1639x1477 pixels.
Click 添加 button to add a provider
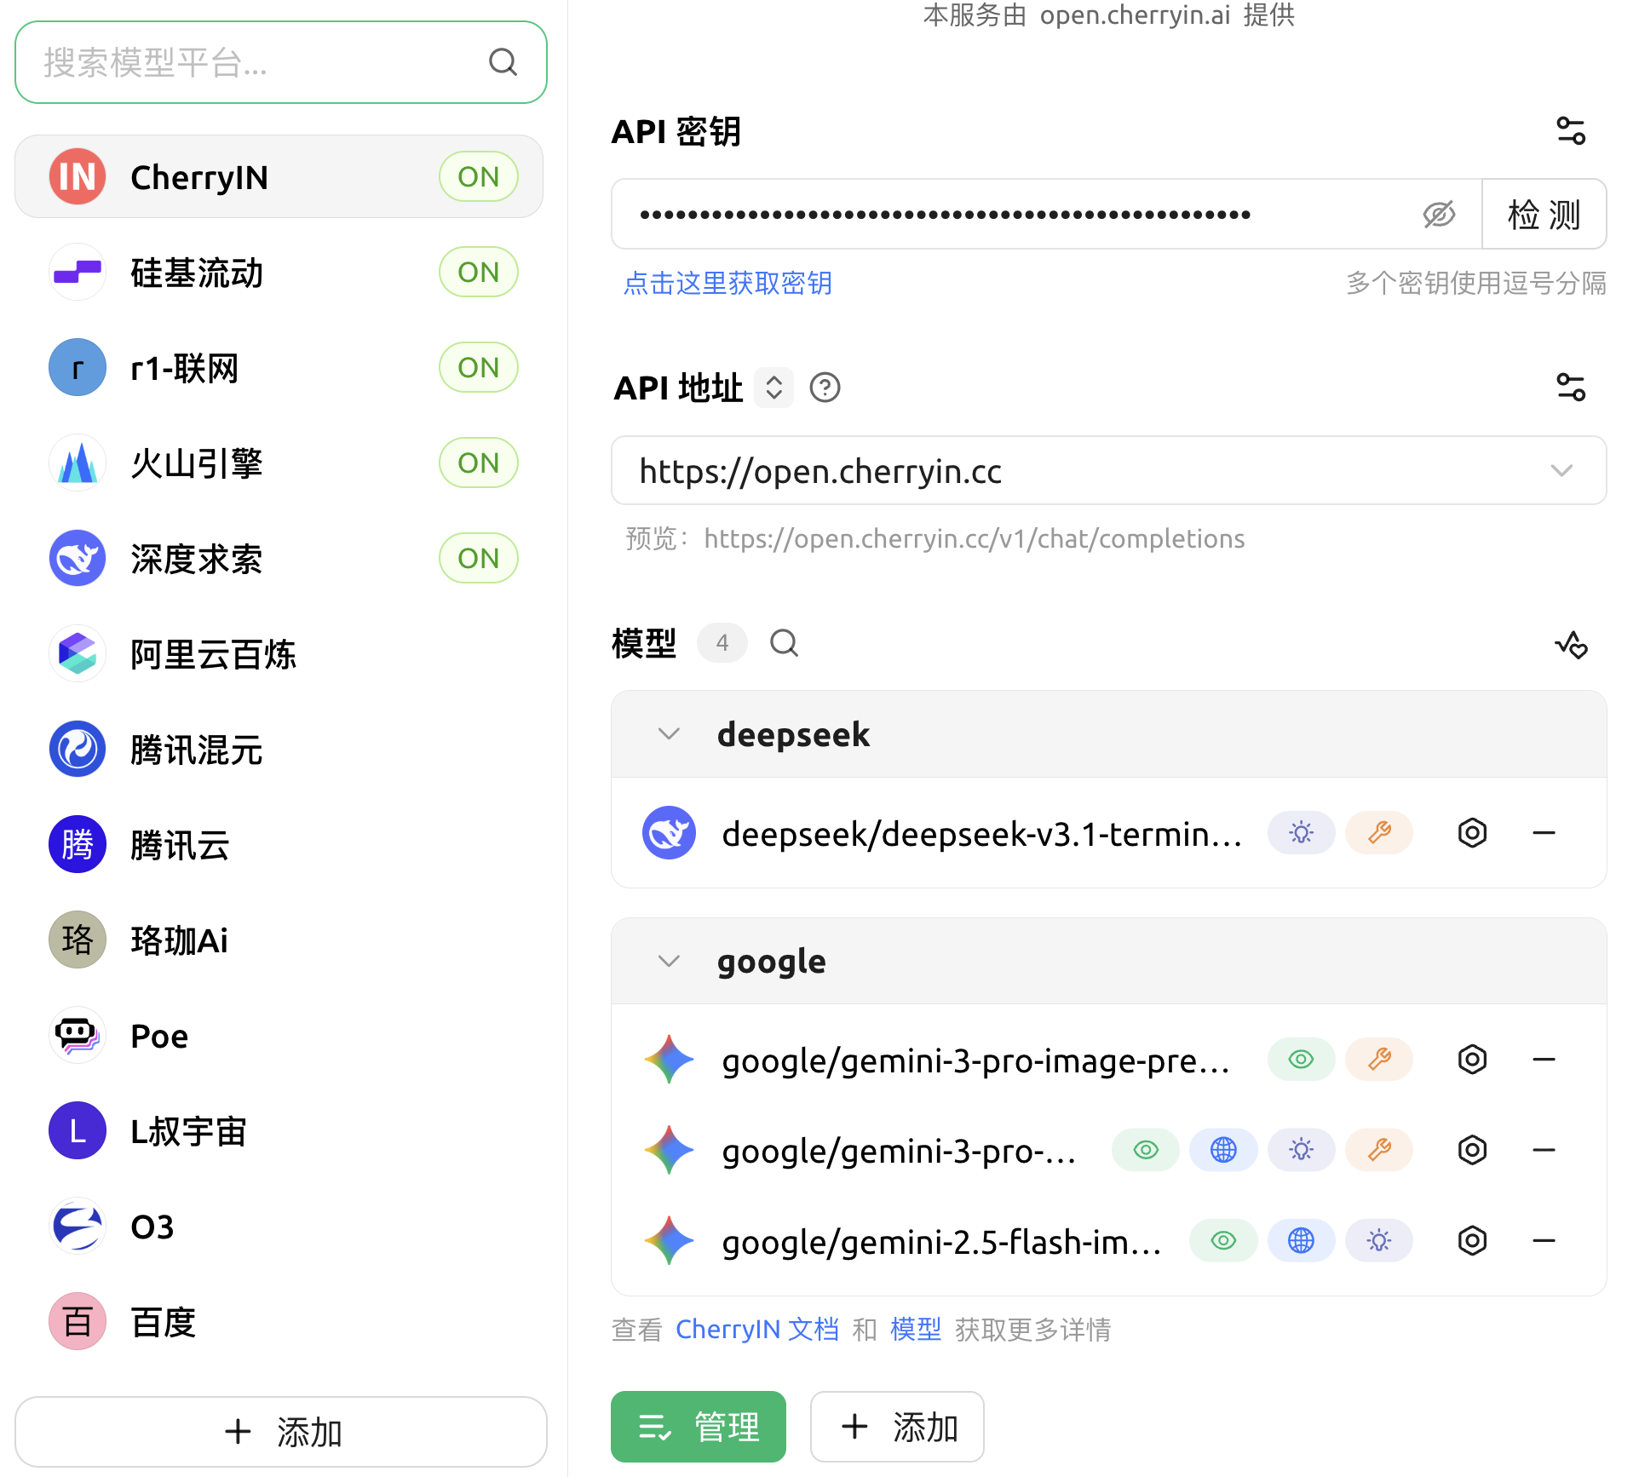point(281,1432)
